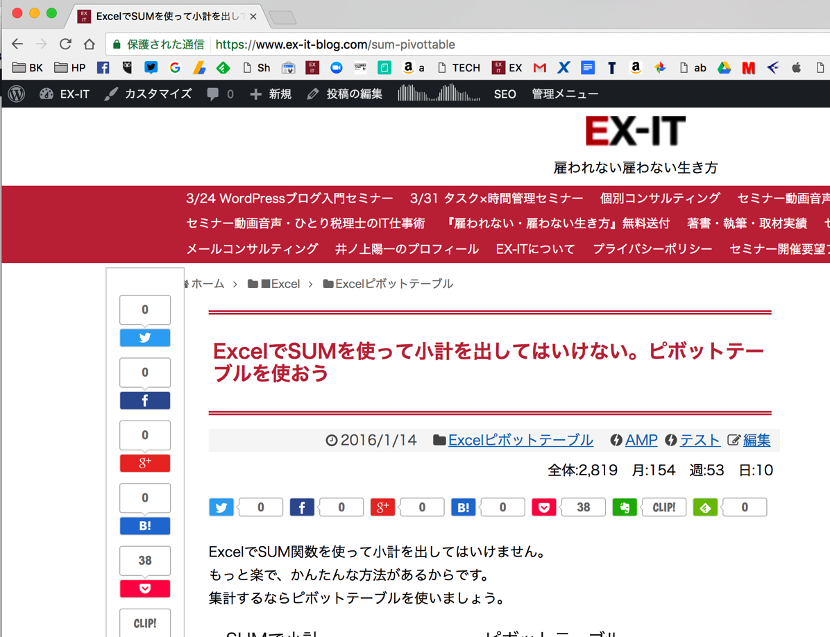Open the WordPress logo admin menu

[17, 94]
